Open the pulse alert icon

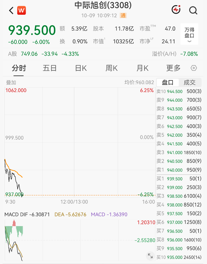click(176, 10)
